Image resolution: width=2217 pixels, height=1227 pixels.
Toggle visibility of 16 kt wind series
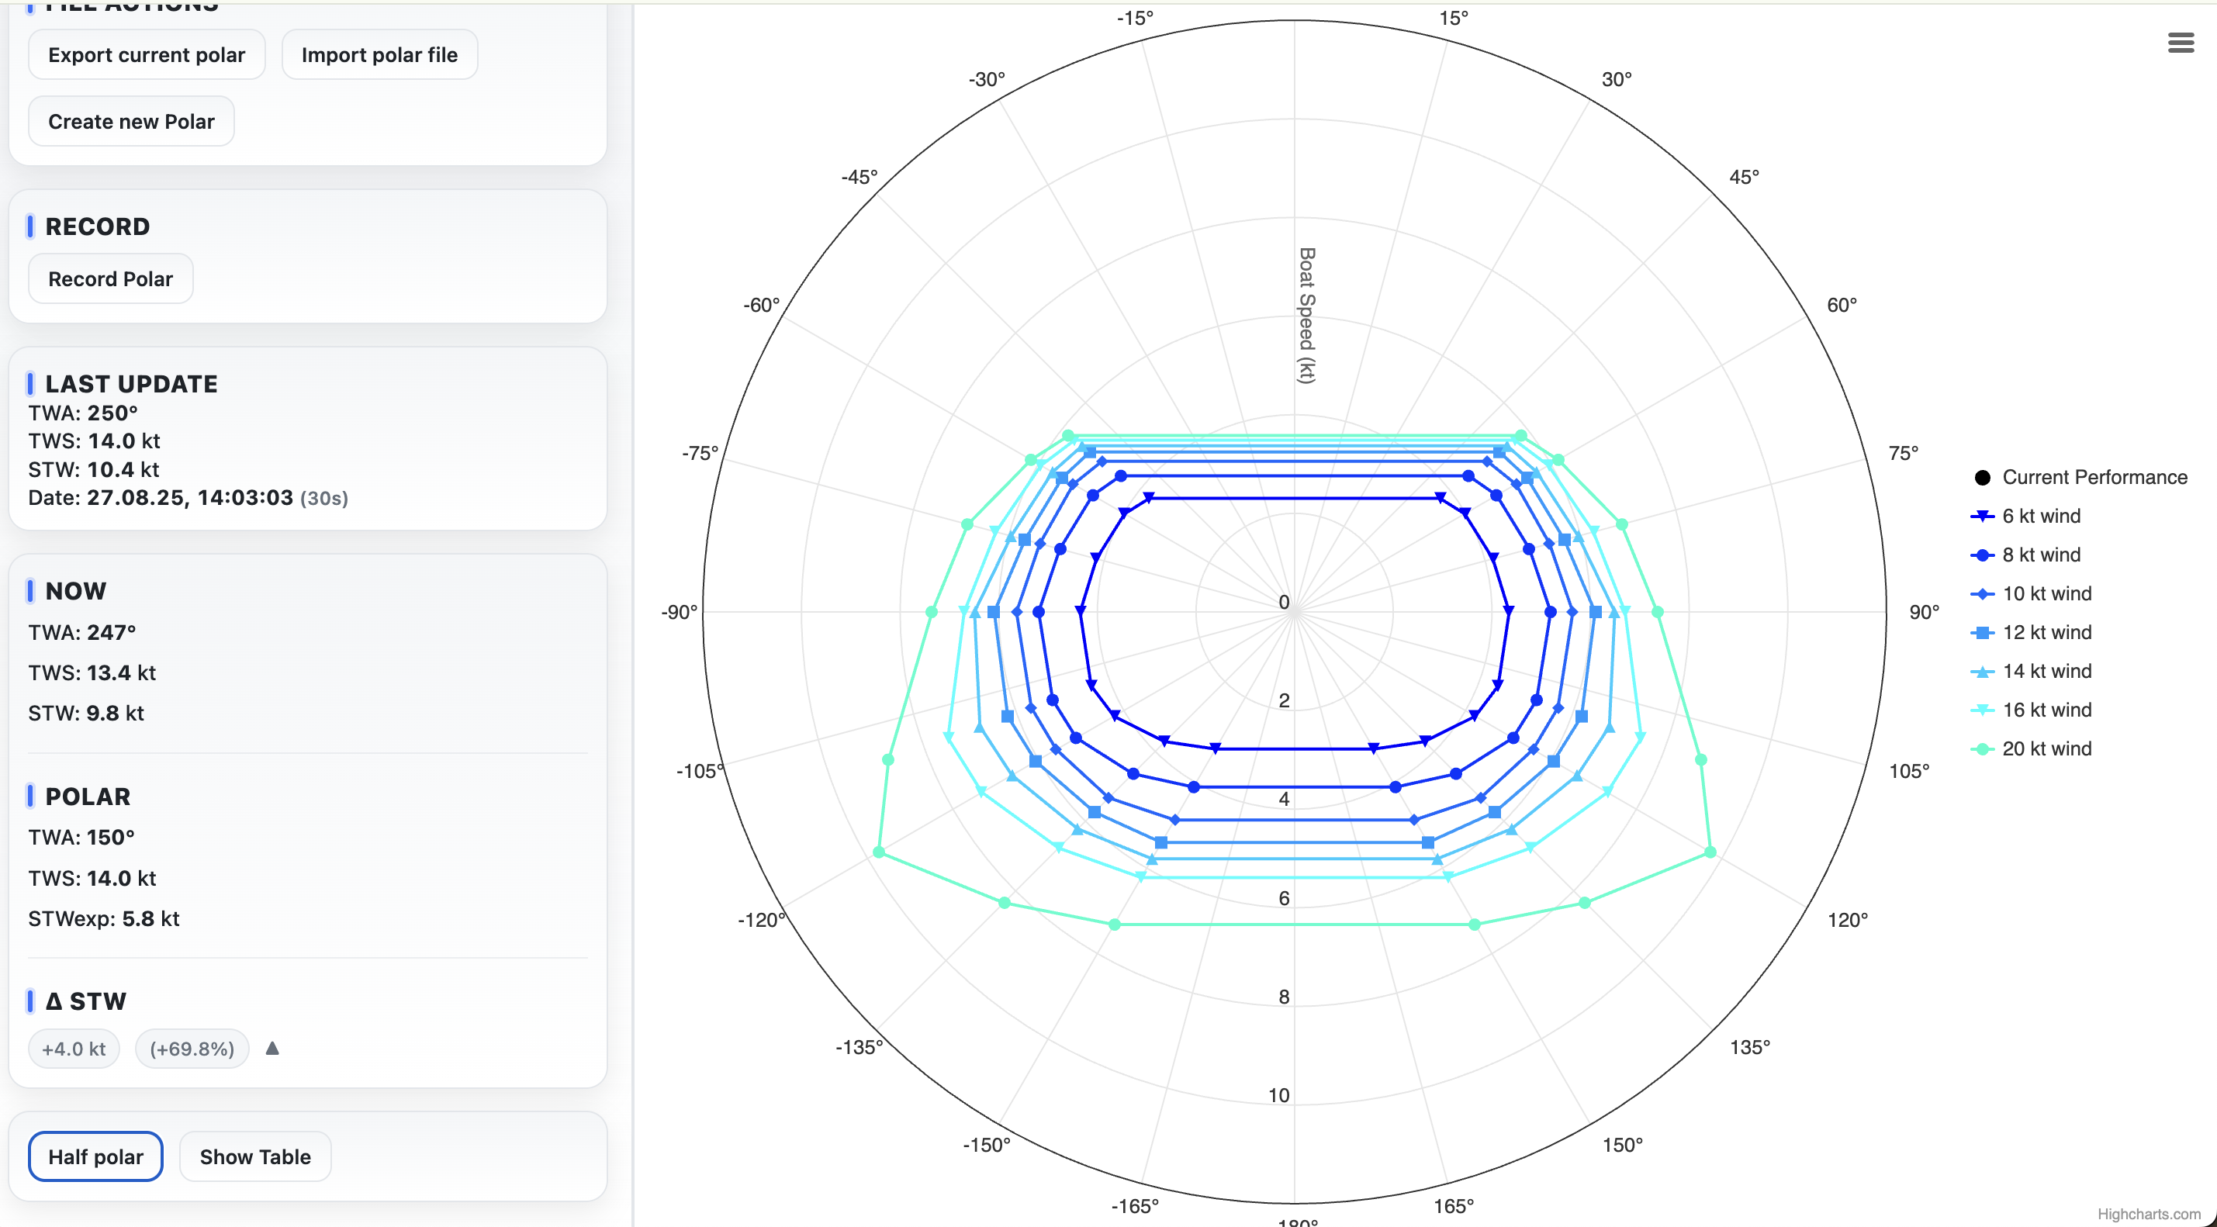pyautogui.click(x=2046, y=710)
